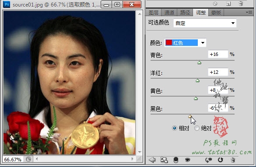Clip adjustment to layer circle icon

[176, 160]
